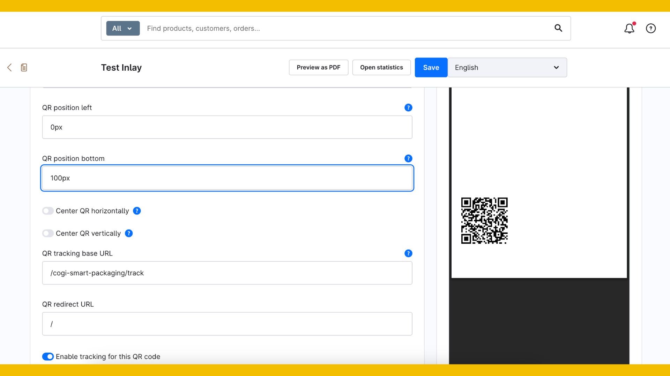This screenshot has width=670, height=376.
Task: Enable Center QR horizontally toggle
Action: click(x=48, y=211)
